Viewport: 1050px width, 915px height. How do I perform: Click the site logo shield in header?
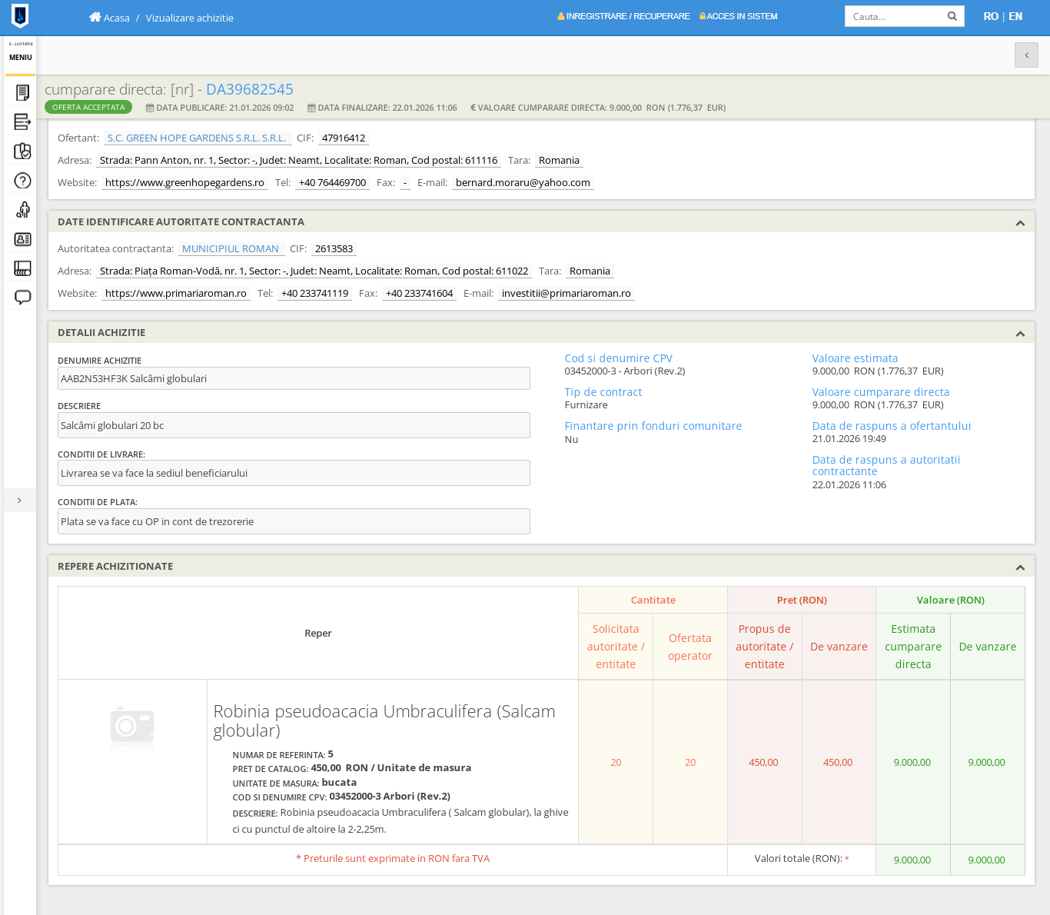pos(21,16)
